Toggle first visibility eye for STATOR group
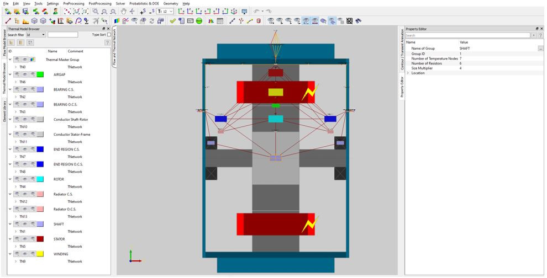The image size is (547, 278). click(x=18, y=239)
